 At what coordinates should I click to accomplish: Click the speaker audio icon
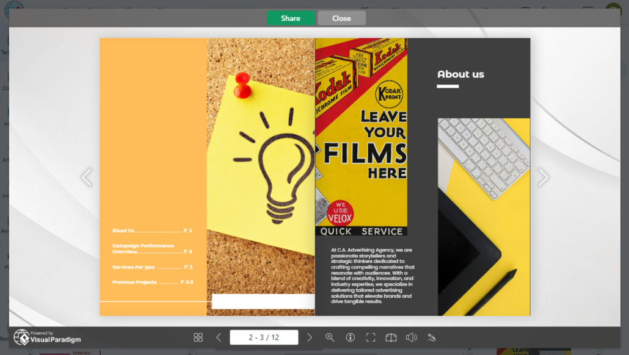pos(412,337)
